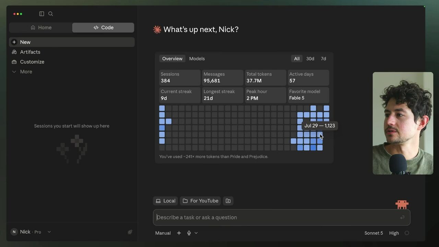Toggle the sidebar panel icon
This screenshot has height=247, width=439.
(41, 14)
